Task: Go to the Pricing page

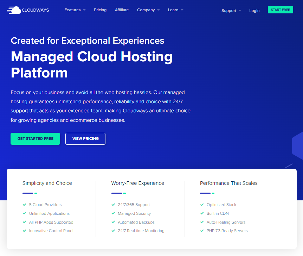Action: pos(100,10)
